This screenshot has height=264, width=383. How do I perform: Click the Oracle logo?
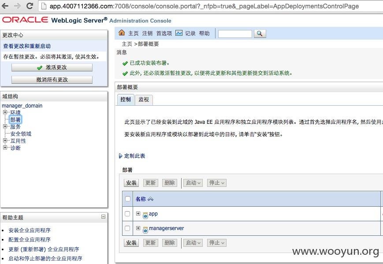point(25,20)
